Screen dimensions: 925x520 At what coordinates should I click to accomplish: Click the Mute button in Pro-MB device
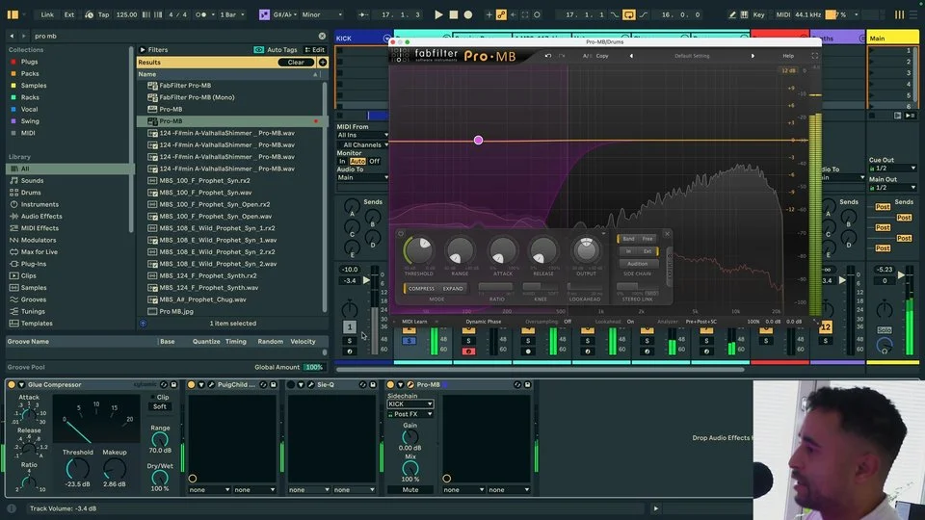click(x=410, y=490)
